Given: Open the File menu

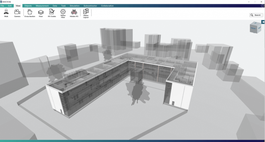Looking at the screenshot, I should point(2,6).
